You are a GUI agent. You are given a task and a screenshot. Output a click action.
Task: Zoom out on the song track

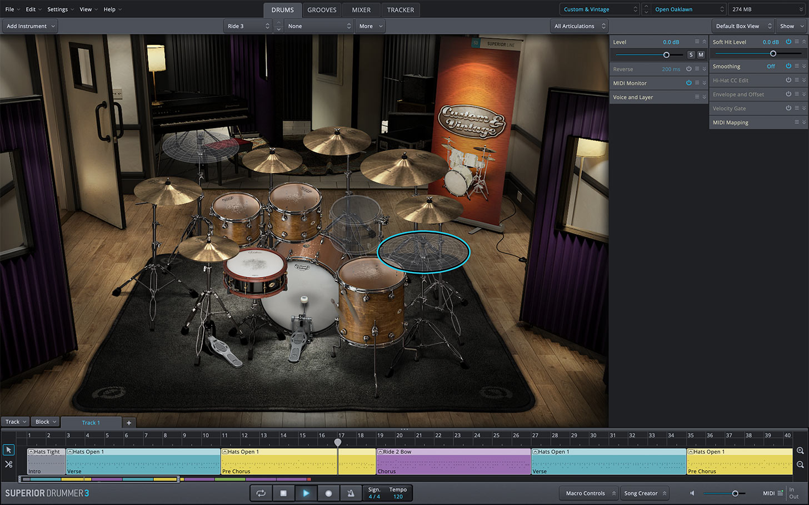(x=800, y=465)
